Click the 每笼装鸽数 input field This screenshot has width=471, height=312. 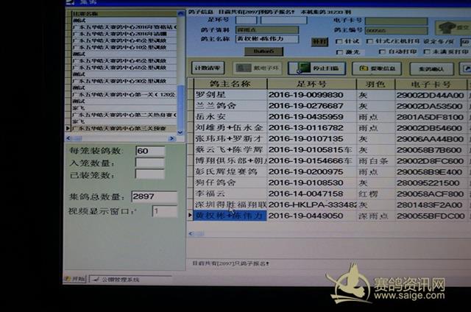pos(150,151)
